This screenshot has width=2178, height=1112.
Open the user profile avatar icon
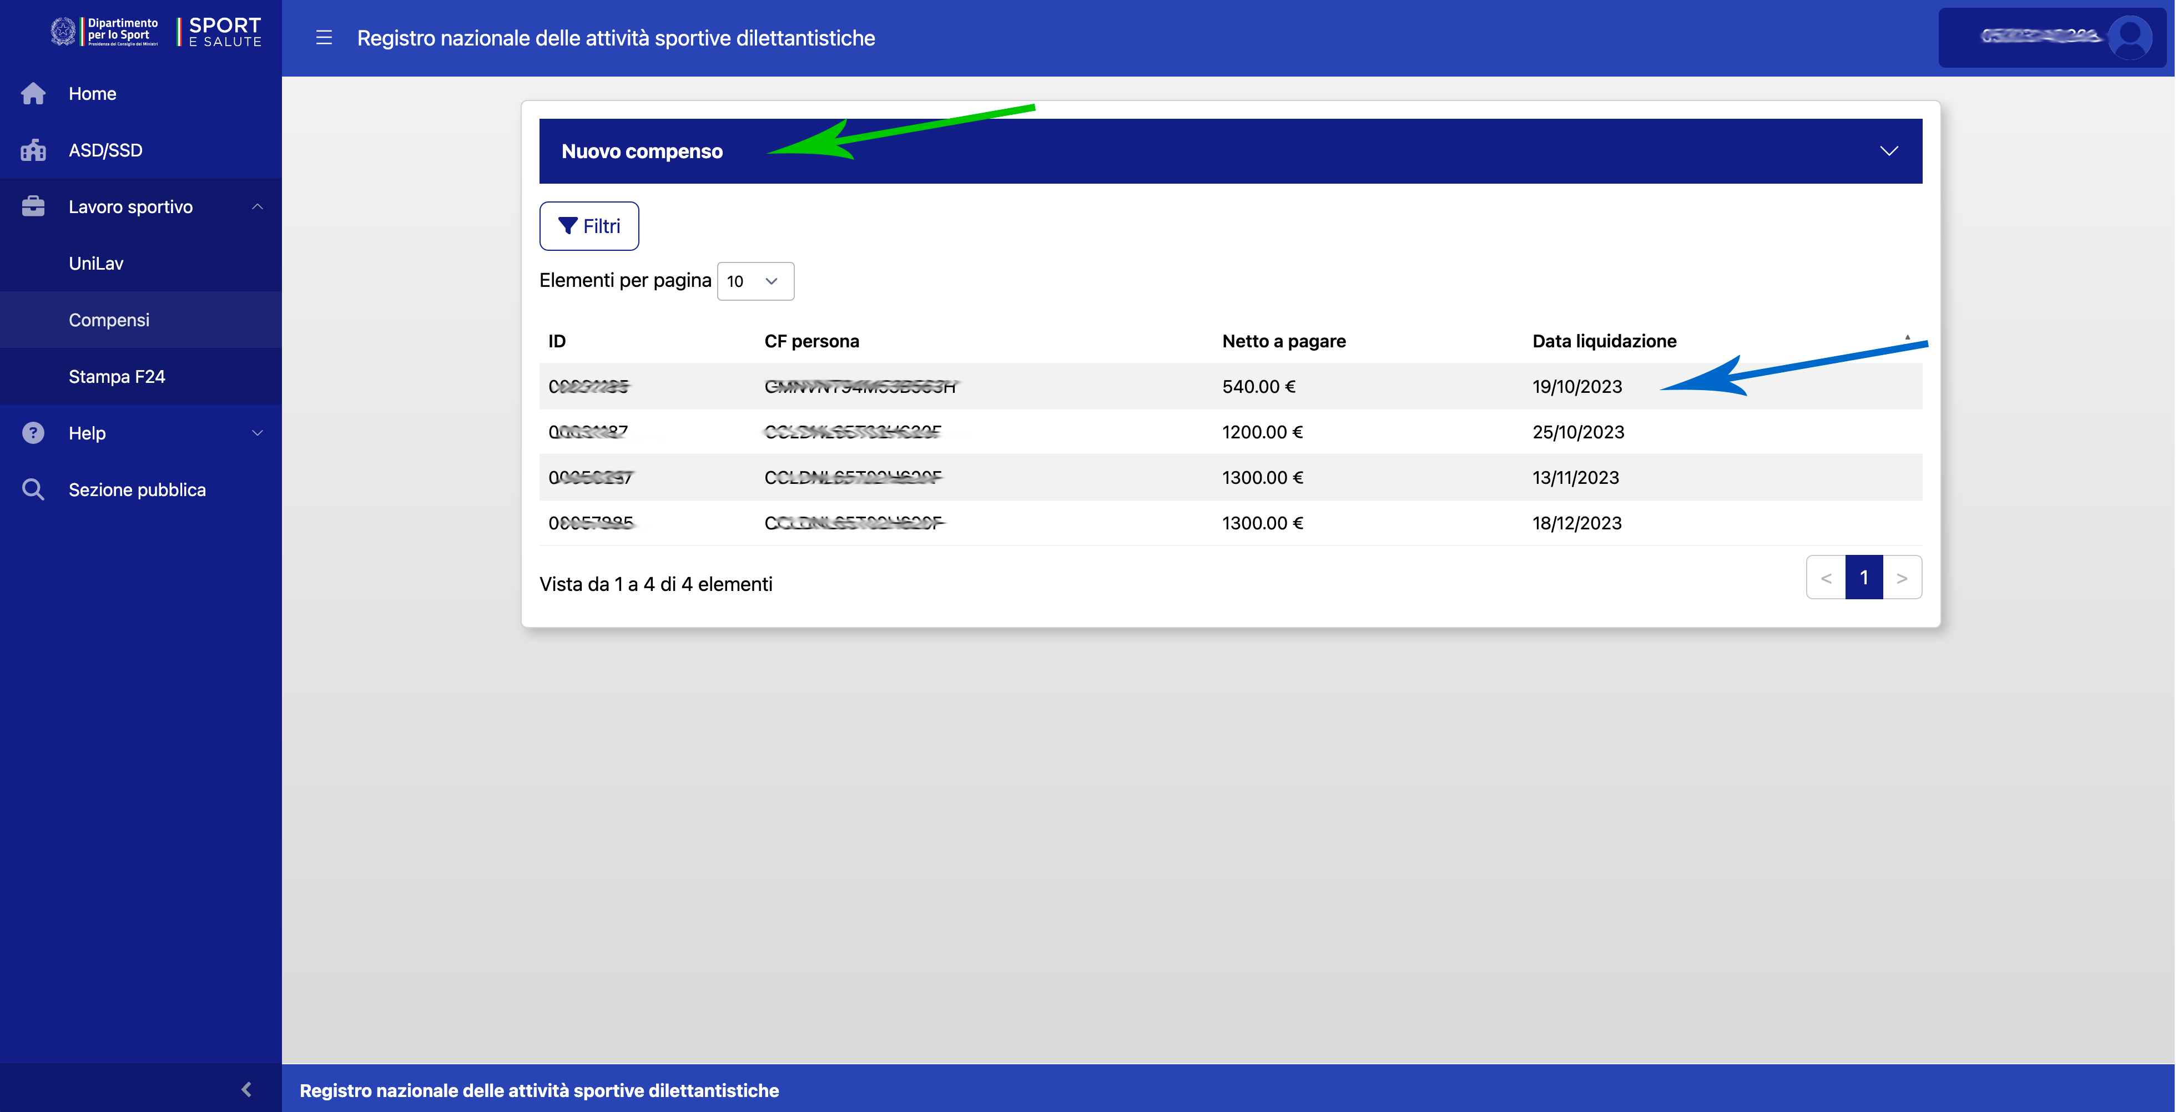[x=2130, y=37]
